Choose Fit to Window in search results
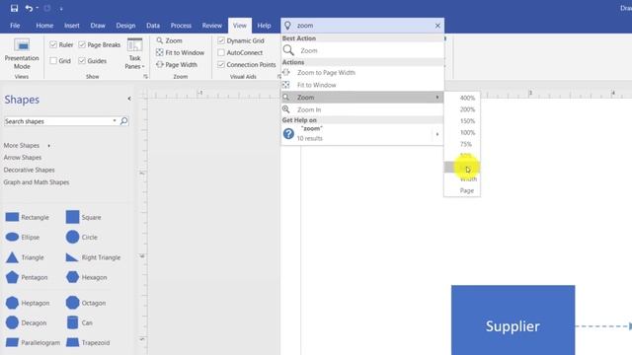632x355 pixels. tap(362, 85)
